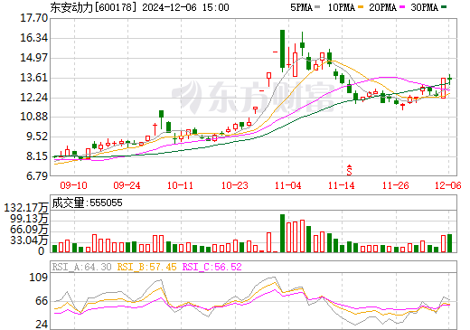Viewport: 470px width, 330px height.
Task: Click the 16.34 price axis label
Action: pyautogui.click(x=33, y=38)
